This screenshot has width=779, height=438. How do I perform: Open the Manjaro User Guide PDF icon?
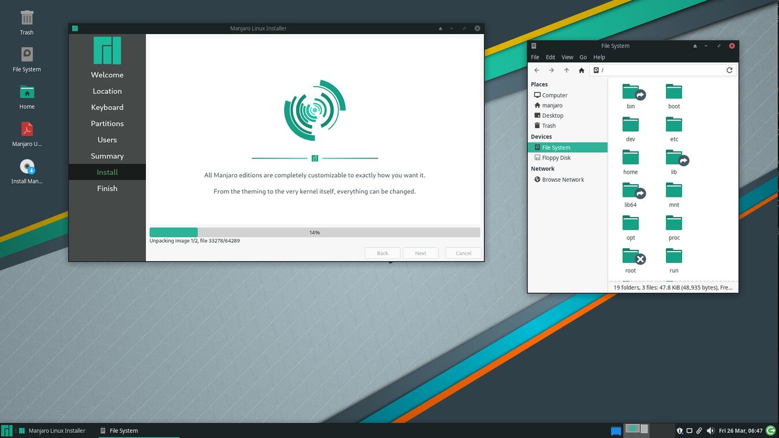tap(27, 134)
